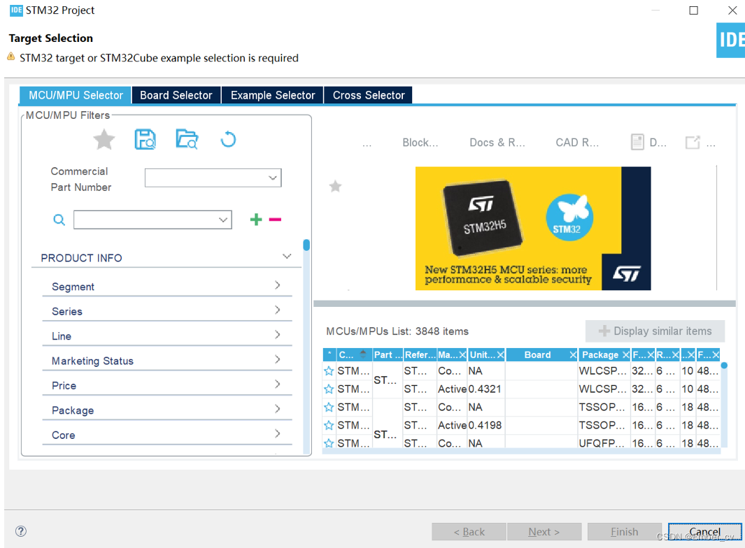
Task: Expand the Series filter
Action: tap(278, 310)
